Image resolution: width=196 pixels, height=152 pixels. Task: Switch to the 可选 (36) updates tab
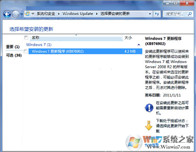14,55
